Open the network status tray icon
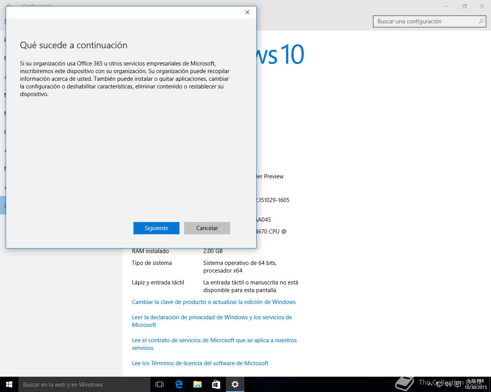Screen dimensions: 491x392 (439, 384)
